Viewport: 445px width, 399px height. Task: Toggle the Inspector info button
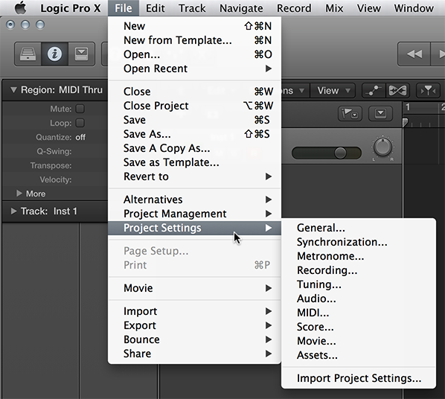click(54, 54)
